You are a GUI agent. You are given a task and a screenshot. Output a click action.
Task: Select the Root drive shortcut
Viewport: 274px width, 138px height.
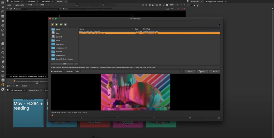click(x=57, y=33)
